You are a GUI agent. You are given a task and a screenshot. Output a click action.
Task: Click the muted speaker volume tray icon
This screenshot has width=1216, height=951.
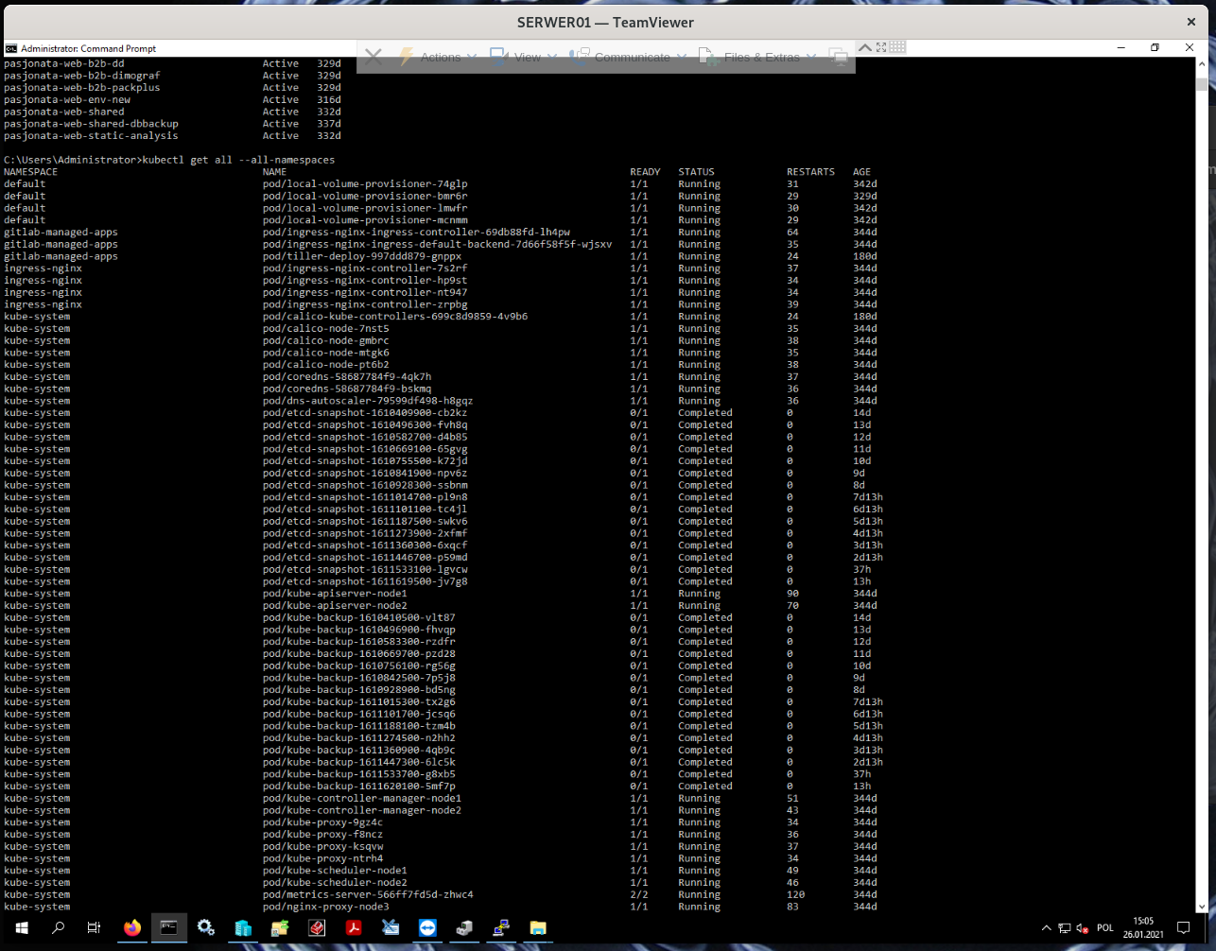pos(1083,928)
